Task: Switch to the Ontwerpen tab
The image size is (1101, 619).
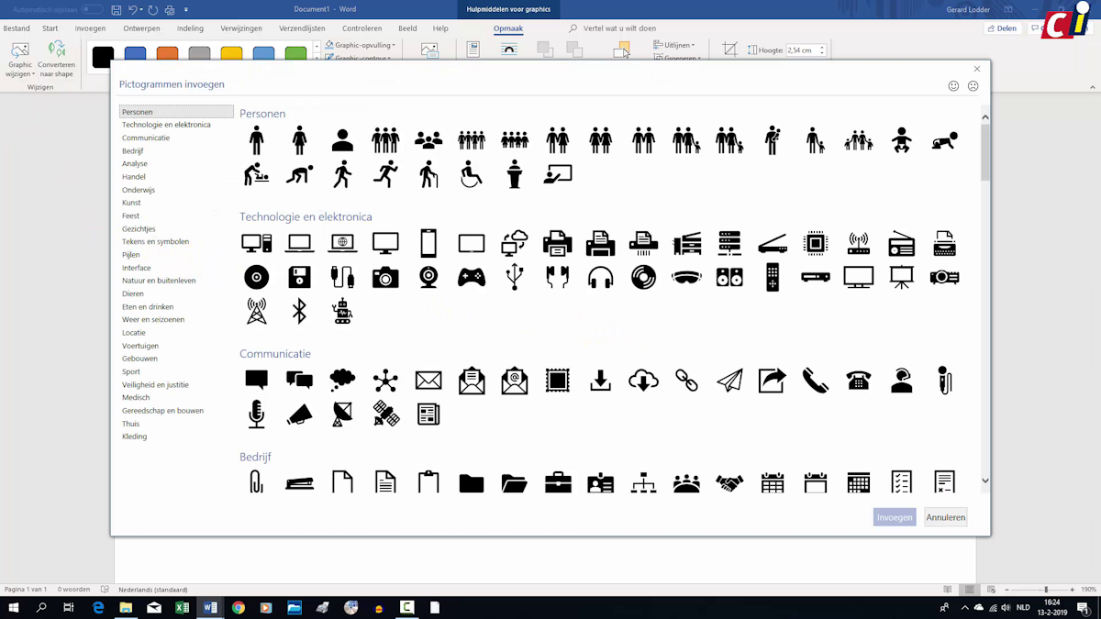Action: (x=141, y=28)
